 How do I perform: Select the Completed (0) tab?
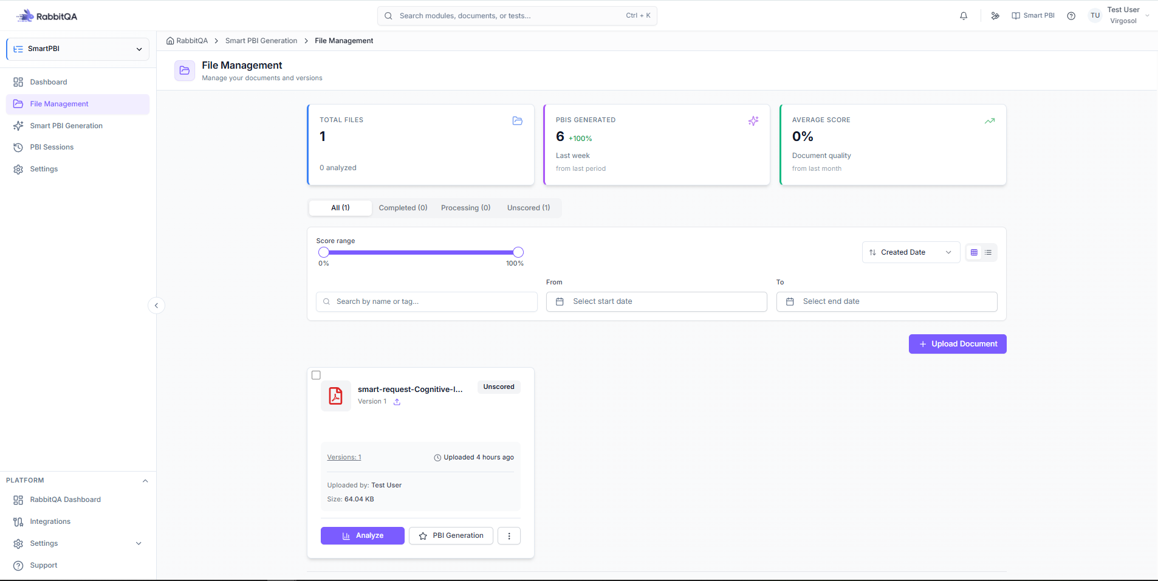coord(403,208)
